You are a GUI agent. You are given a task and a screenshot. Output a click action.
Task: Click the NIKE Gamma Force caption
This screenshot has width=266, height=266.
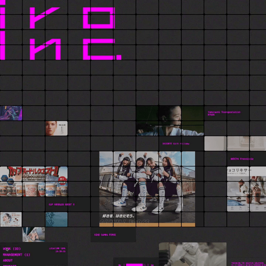[105, 235]
